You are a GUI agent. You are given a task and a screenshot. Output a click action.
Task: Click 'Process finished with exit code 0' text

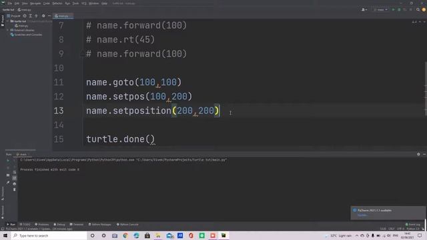pyautogui.click(x=49, y=169)
